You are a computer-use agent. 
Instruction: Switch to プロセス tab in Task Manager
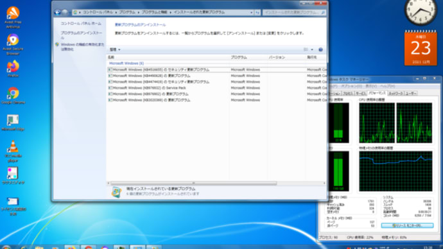(347, 94)
